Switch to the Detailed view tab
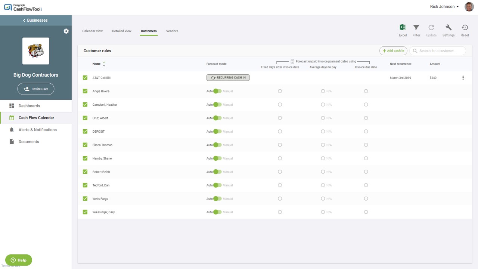This screenshot has height=269, width=478. (122, 31)
